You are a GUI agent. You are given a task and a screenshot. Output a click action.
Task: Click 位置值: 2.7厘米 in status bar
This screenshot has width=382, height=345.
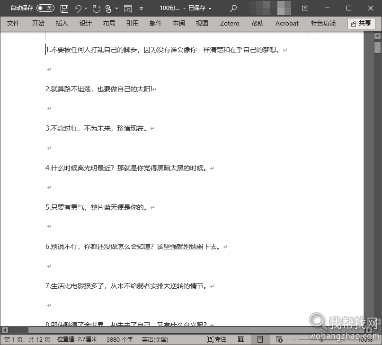click(x=77, y=339)
